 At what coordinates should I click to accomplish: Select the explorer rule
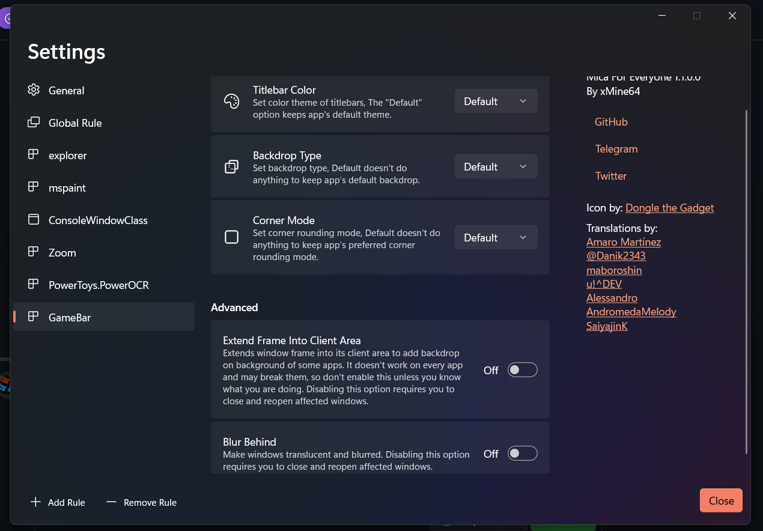pyautogui.click(x=104, y=155)
